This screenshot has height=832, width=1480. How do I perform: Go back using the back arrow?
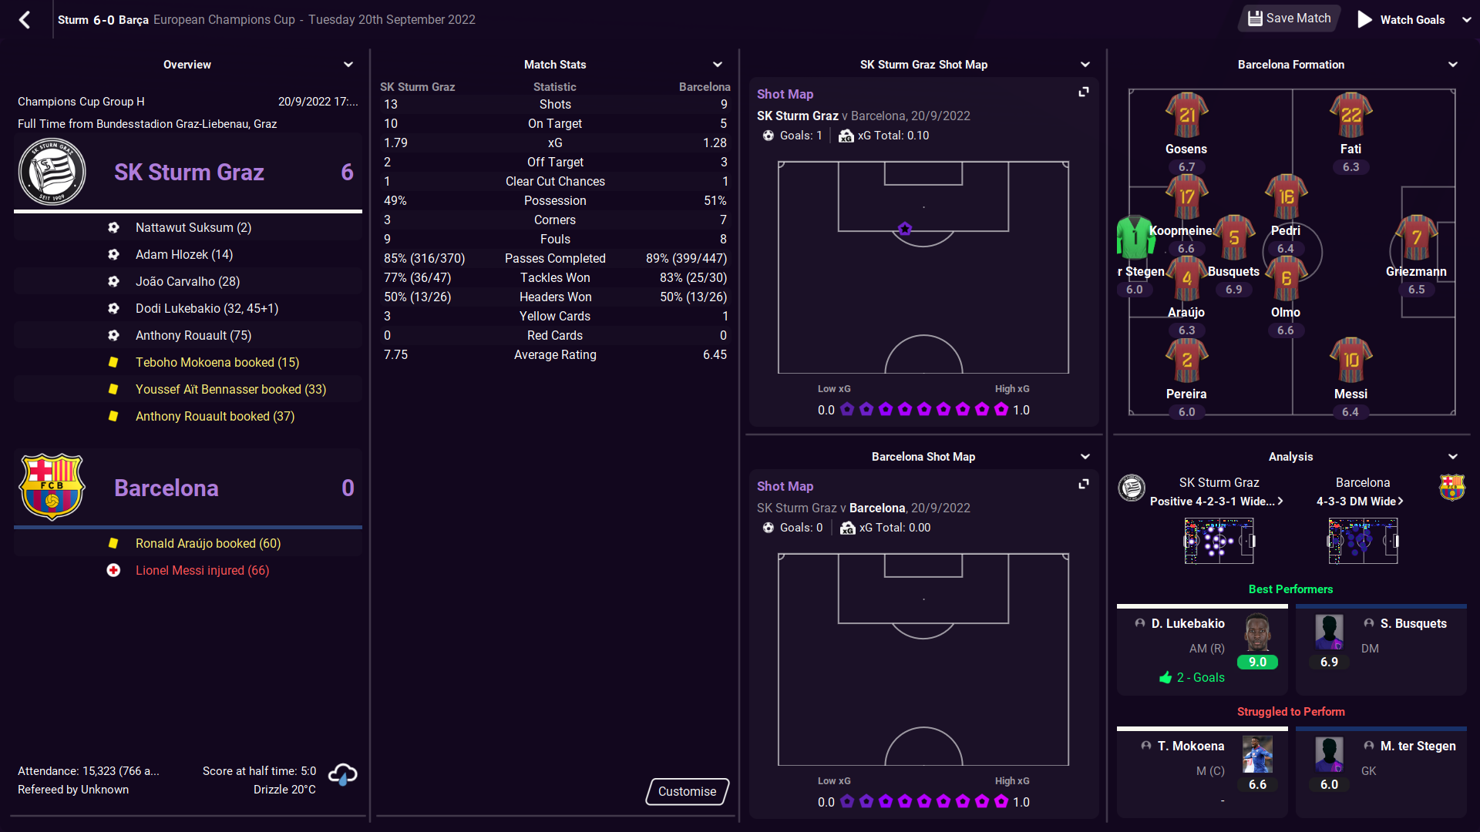pos(25,20)
